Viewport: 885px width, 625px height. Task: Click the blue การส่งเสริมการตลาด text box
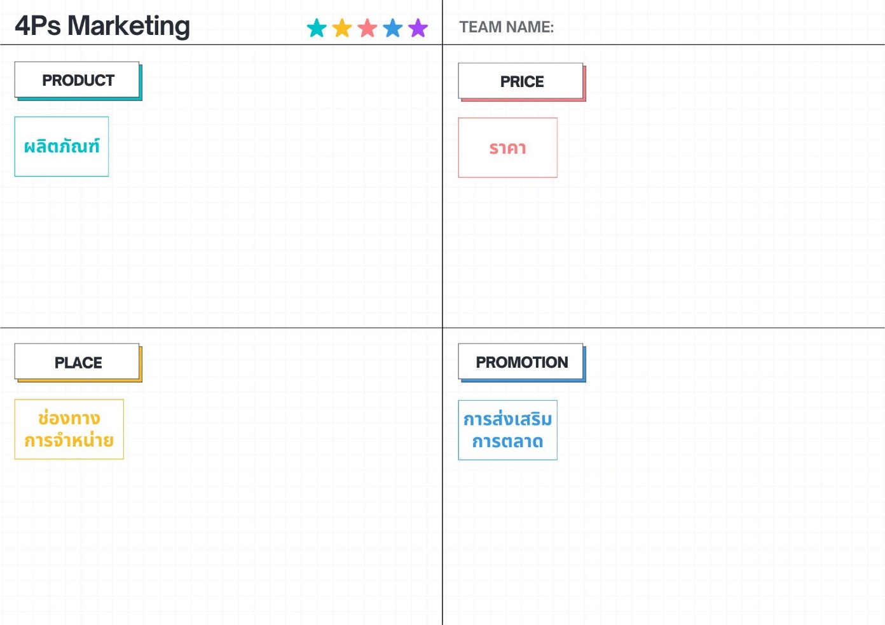coord(507,430)
